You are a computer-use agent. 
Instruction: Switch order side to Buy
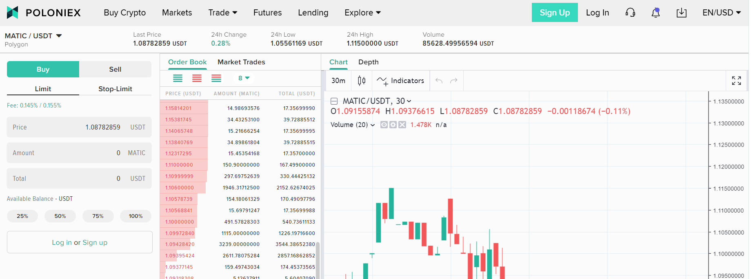pyautogui.click(x=43, y=69)
